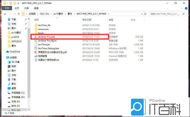This screenshot has height=117, width=190.
Task: Open pinned 图片 in Quick access
Action: pos(14,28)
